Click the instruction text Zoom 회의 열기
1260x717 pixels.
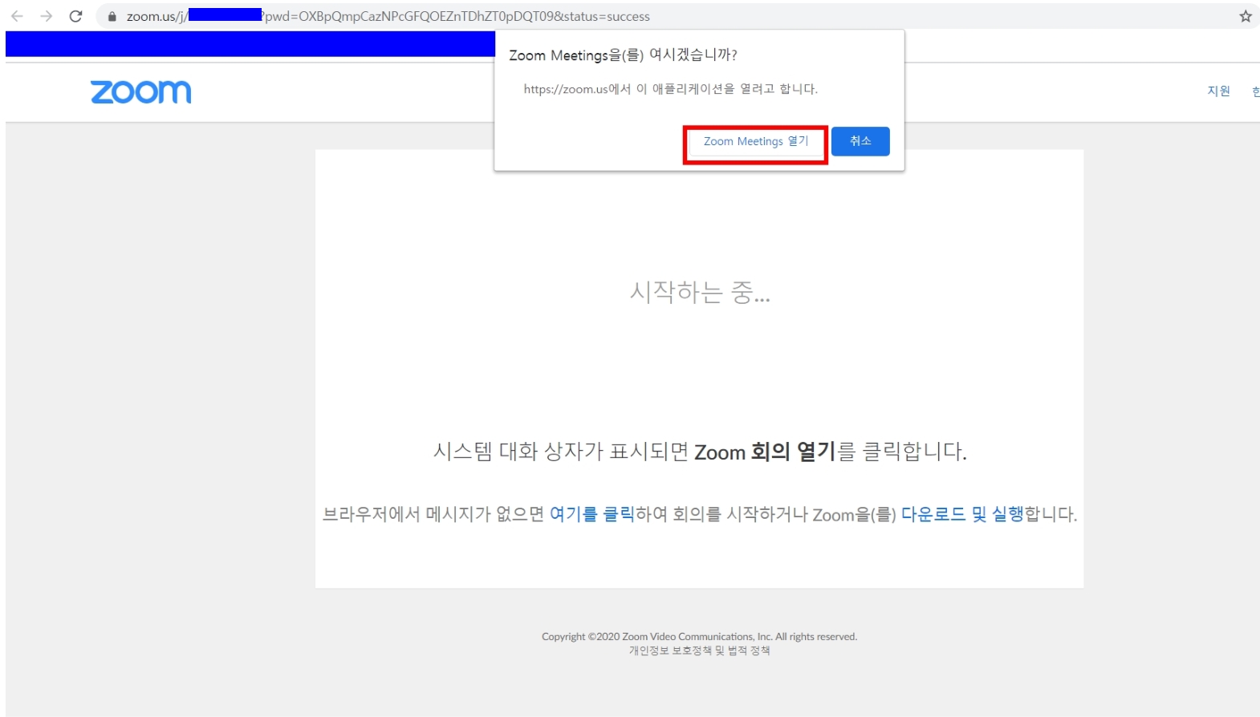point(765,452)
